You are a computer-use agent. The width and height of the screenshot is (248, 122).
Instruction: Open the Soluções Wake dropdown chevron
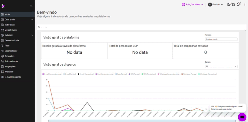click(202, 5)
